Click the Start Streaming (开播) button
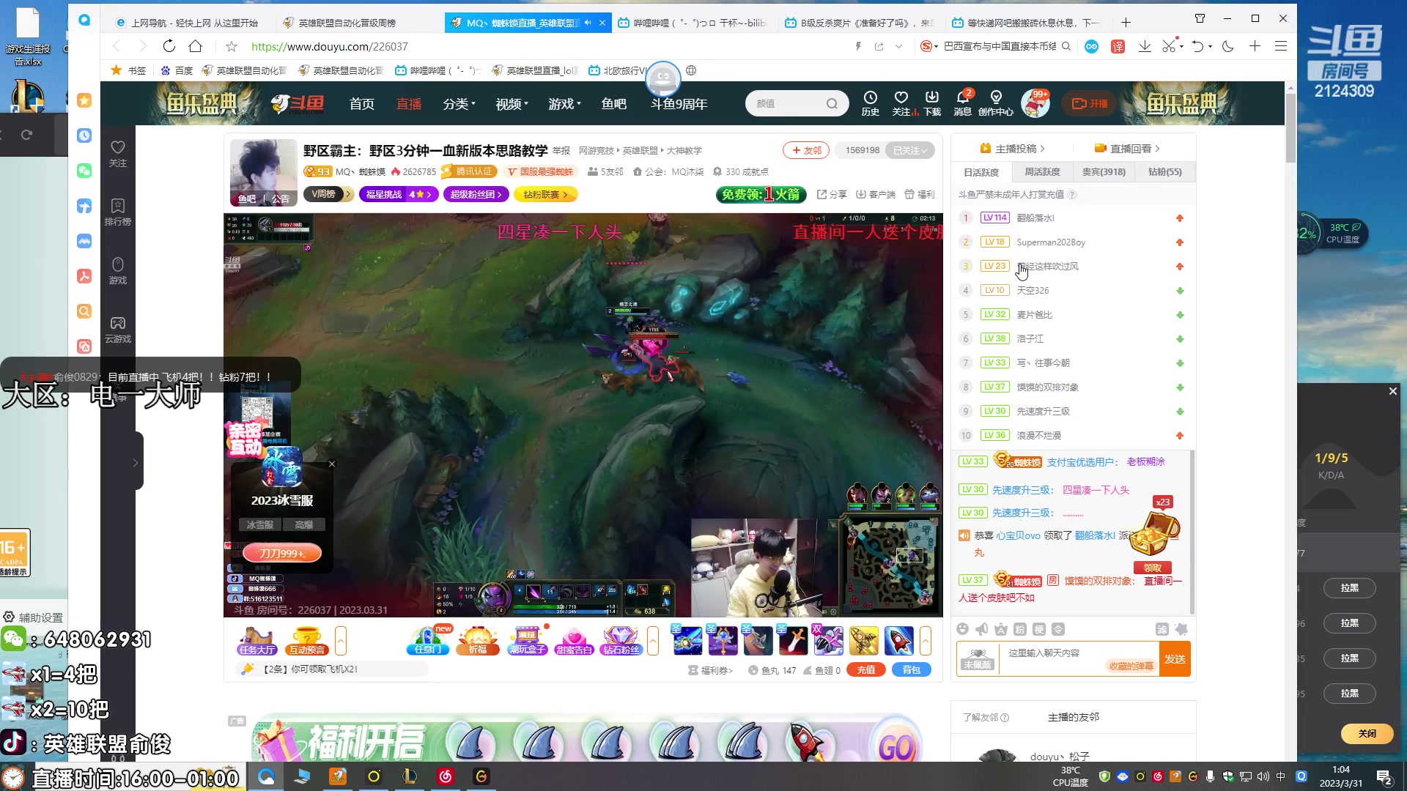Screen dimensions: 1407x791 point(1090,103)
